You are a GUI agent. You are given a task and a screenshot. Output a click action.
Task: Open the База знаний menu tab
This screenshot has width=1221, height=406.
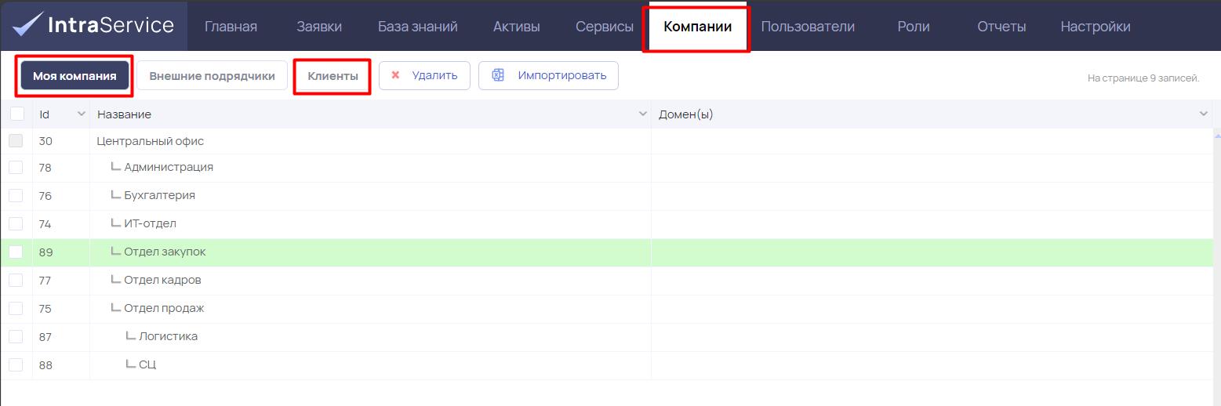coord(417,26)
